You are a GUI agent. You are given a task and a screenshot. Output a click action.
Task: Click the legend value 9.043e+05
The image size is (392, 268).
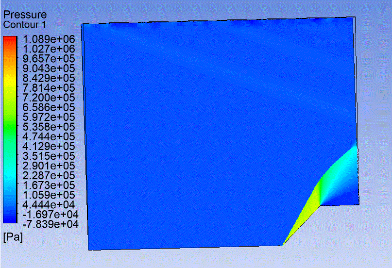click(x=49, y=68)
